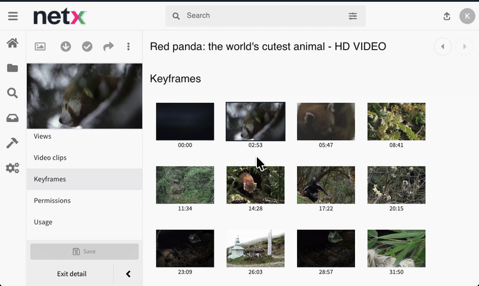Click the inbox tray sidebar icon
Image resolution: width=479 pixels, height=286 pixels.
coord(13,118)
